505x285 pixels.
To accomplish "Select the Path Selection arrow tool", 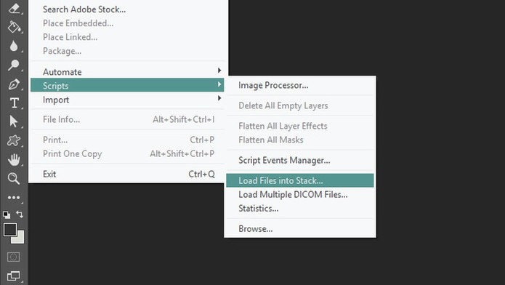I will tap(14, 121).
